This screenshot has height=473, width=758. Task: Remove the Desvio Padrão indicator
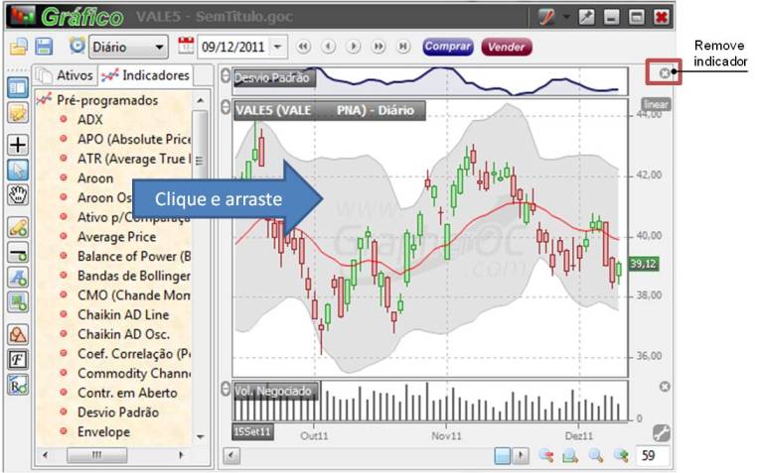(665, 72)
